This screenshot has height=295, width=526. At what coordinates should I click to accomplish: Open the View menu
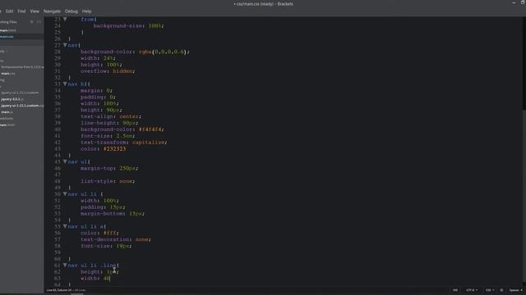pos(35,11)
